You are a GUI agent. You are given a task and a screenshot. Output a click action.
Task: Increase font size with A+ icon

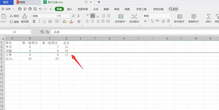(73, 16)
